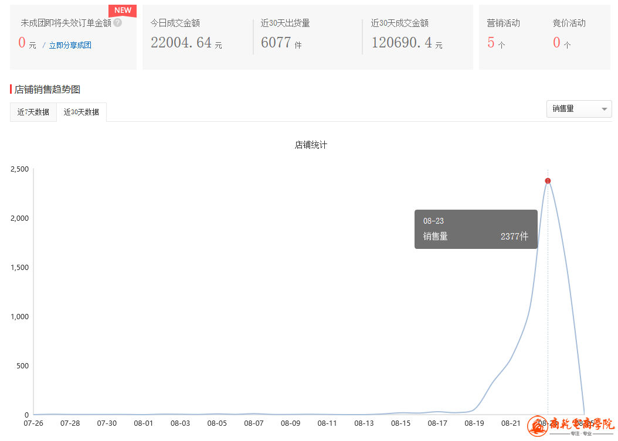Click the help question-mark icon beside 未成团即将失效订单金额
The height and width of the screenshot is (441, 618).
(118, 23)
